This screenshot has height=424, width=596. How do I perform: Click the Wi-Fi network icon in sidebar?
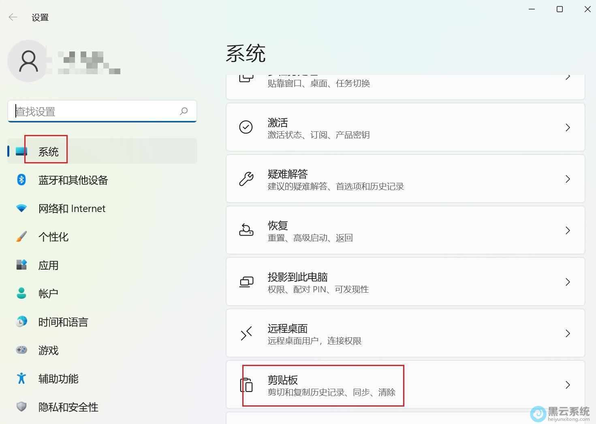(21, 208)
